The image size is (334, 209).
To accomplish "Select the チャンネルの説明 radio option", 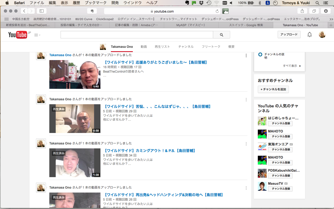I will [260, 55].
